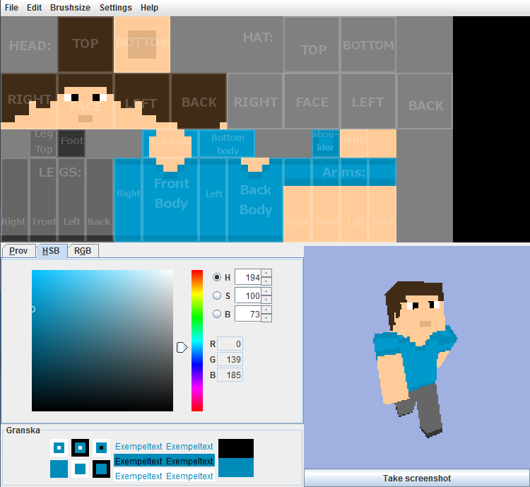Switch to the Prov tab
Image resolution: width=530 pixels, height=487 pixels.
click(18, 251)
